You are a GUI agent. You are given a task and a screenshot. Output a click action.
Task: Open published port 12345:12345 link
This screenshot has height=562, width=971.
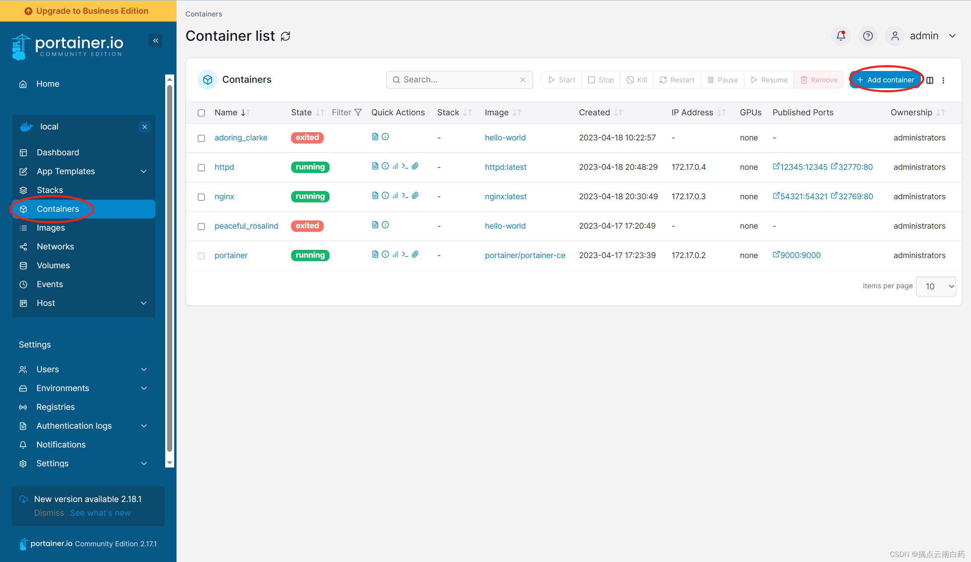click(800, 167)
